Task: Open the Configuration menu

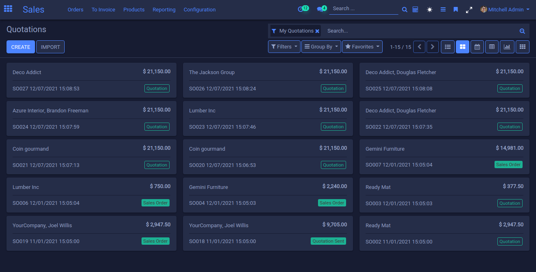Action: point(200,9)
